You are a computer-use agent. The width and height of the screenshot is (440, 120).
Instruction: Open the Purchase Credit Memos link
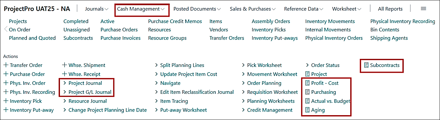(175, 21)
